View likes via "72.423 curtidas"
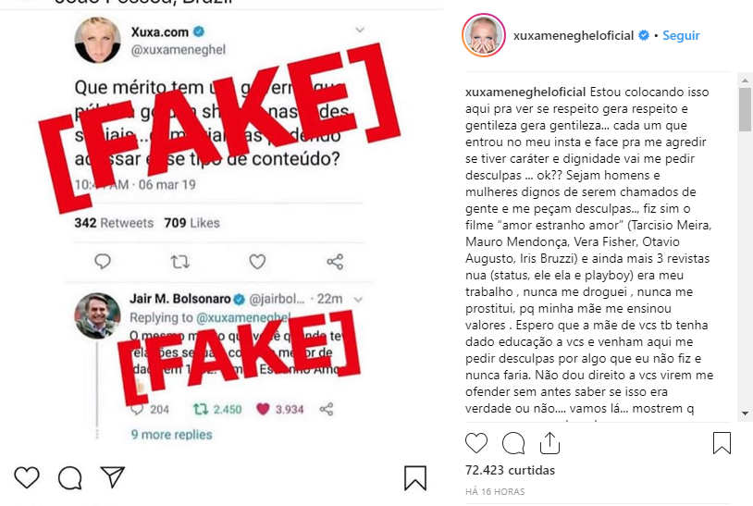The image size is (753, 506). pos(510,470)
